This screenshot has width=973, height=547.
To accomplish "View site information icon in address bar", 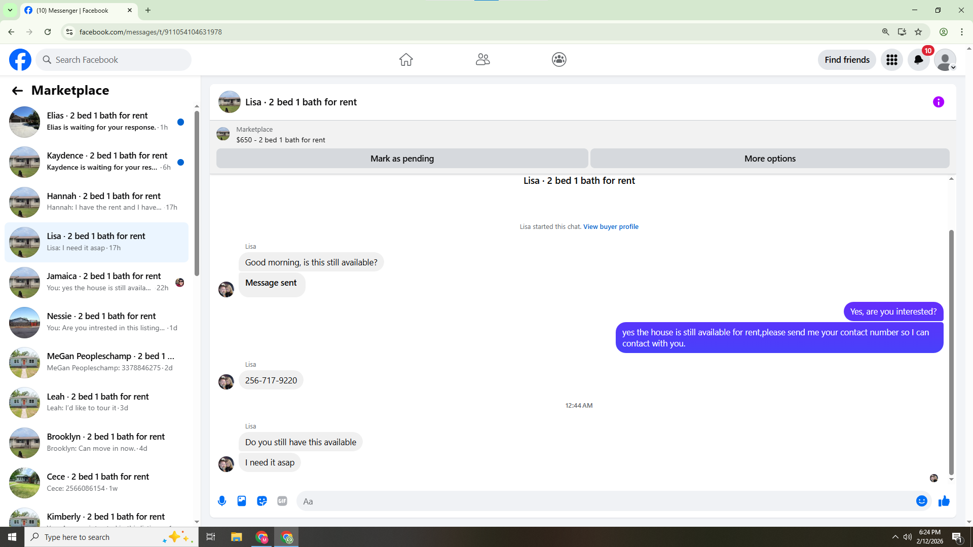I will [69, 32].
